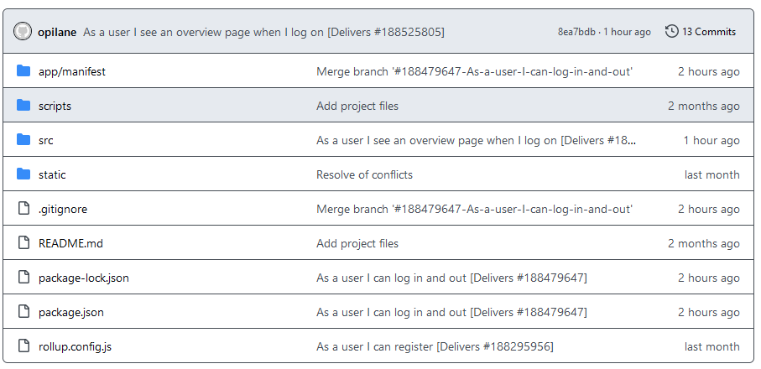
Task: Click the package-lock.json file icon
Action: coord(23,278)
